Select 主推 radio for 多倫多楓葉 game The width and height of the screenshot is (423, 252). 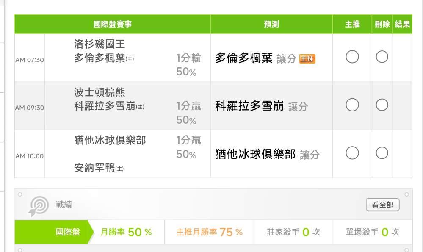tap(352, 57)
